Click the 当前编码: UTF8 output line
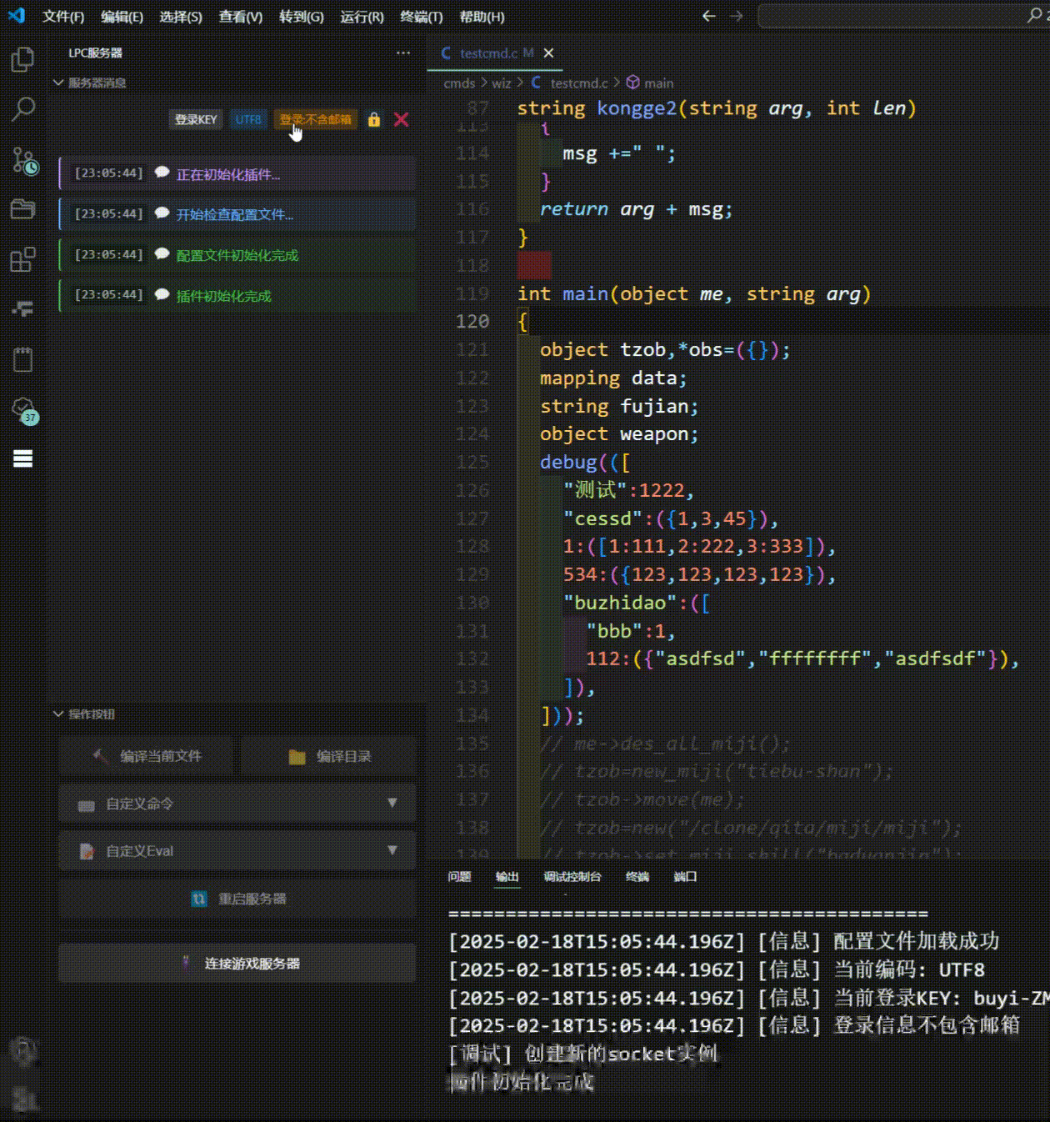Screen dimensions: 1050x1122 (717, 969)
